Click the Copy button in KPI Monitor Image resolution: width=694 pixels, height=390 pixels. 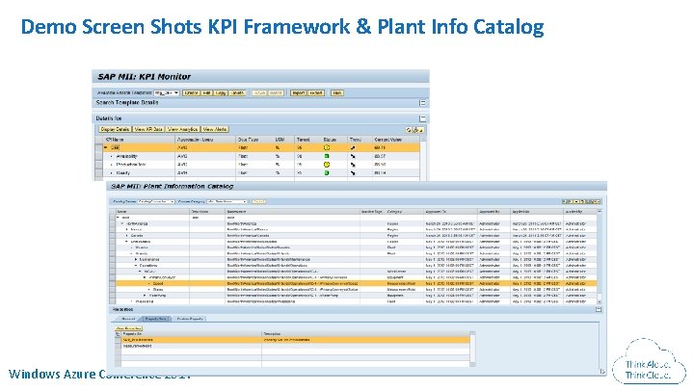(x=221, y=92)
